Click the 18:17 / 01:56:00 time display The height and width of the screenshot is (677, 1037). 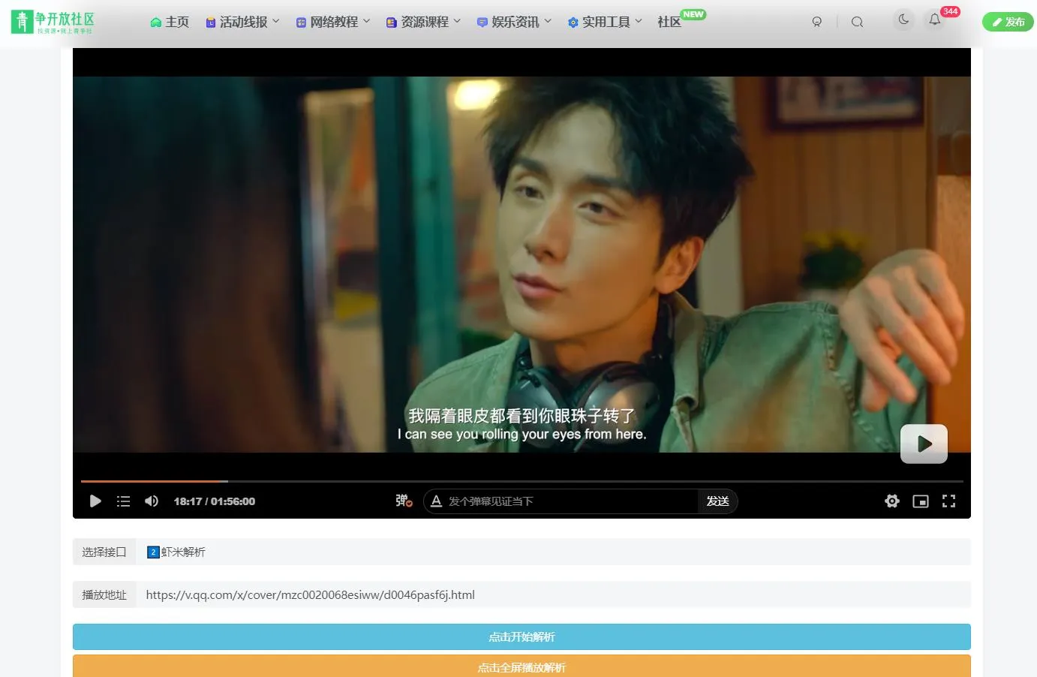[x=215, y=501]
